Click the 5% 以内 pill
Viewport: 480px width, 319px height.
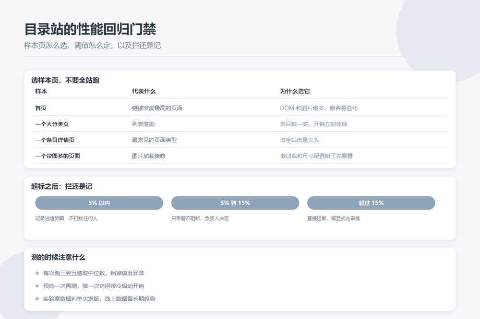(99, 203)
